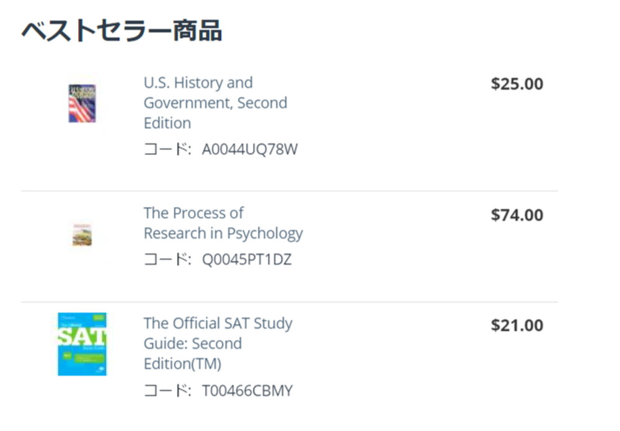
Task: Select the product code Q0045PT1DZ
Action: 247,260
